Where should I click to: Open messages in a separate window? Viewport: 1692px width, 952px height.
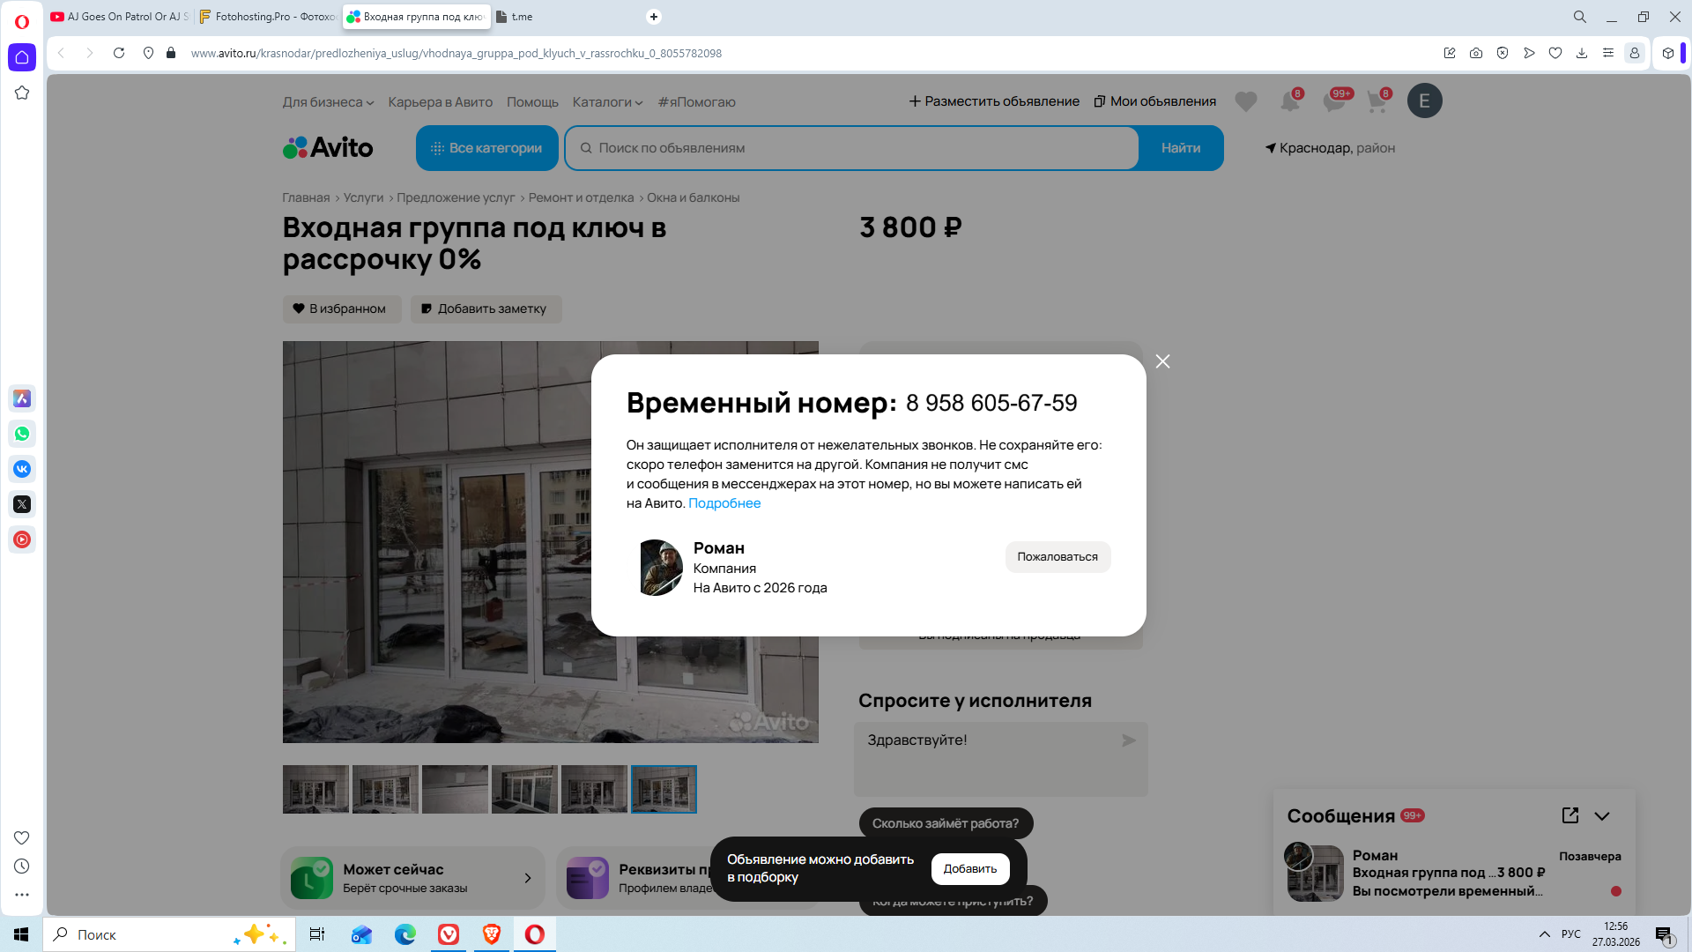pyautogui.click(x=1570, y=815)
